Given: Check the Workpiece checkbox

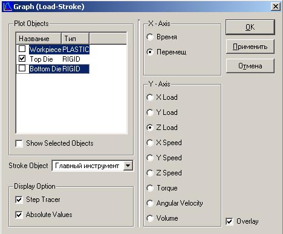Looking at the screenshot, I should click(x=22, y=49).
